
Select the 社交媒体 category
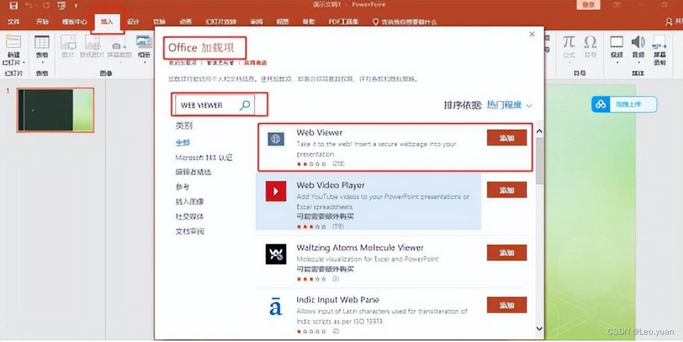189,217
